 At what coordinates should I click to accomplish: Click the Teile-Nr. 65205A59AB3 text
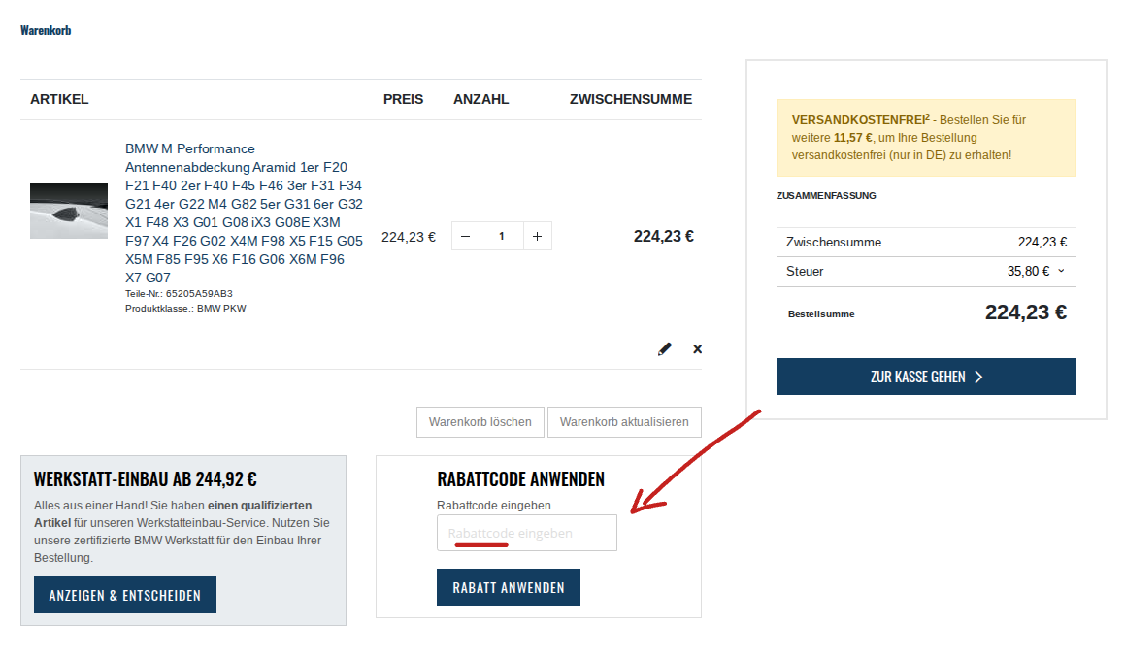point(179,293)
